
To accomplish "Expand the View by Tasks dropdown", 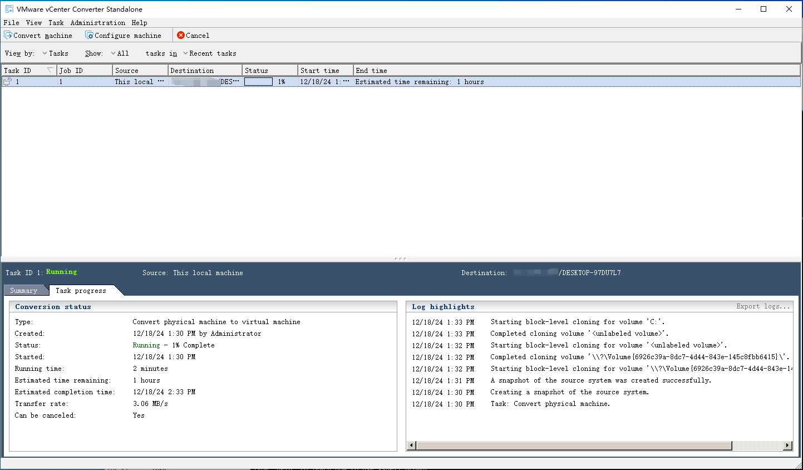I will point(55,53).
